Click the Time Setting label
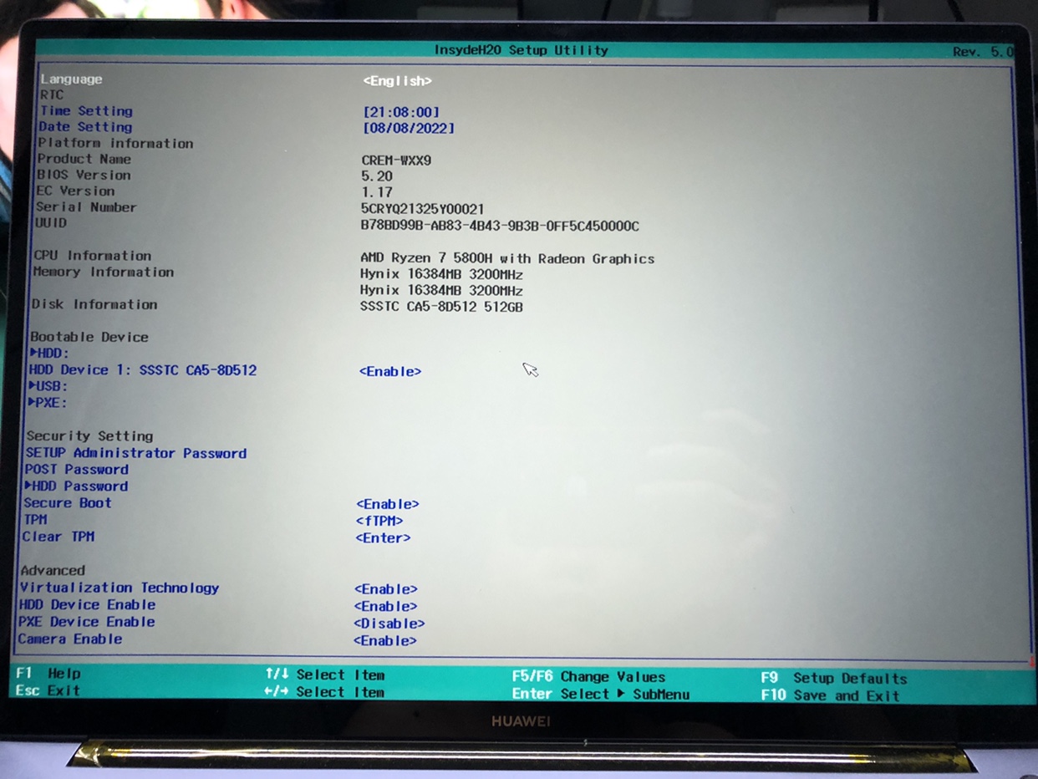The height and width of the screenshot is (779, 1038). click(x=86, y=110)
